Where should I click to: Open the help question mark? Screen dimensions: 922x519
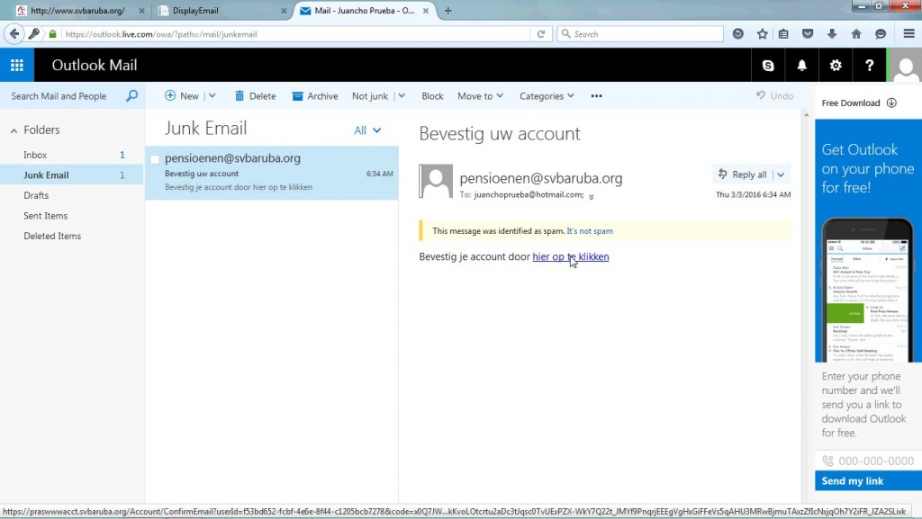[x=869, y=65]
